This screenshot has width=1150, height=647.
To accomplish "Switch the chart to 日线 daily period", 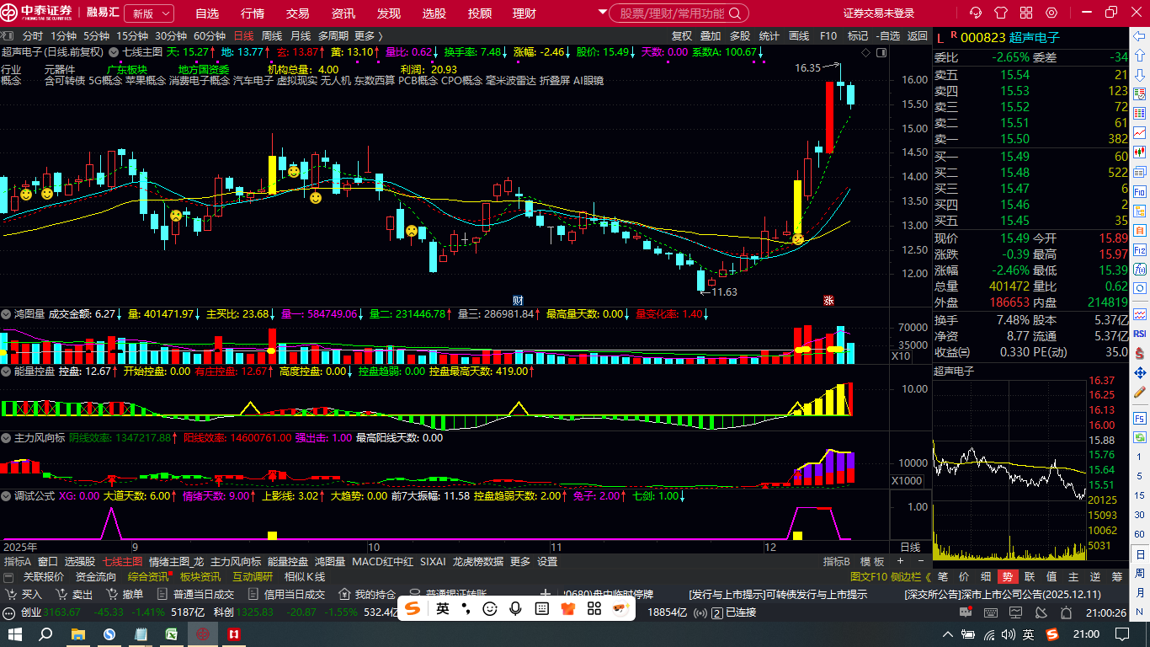I will coord(243,36).
